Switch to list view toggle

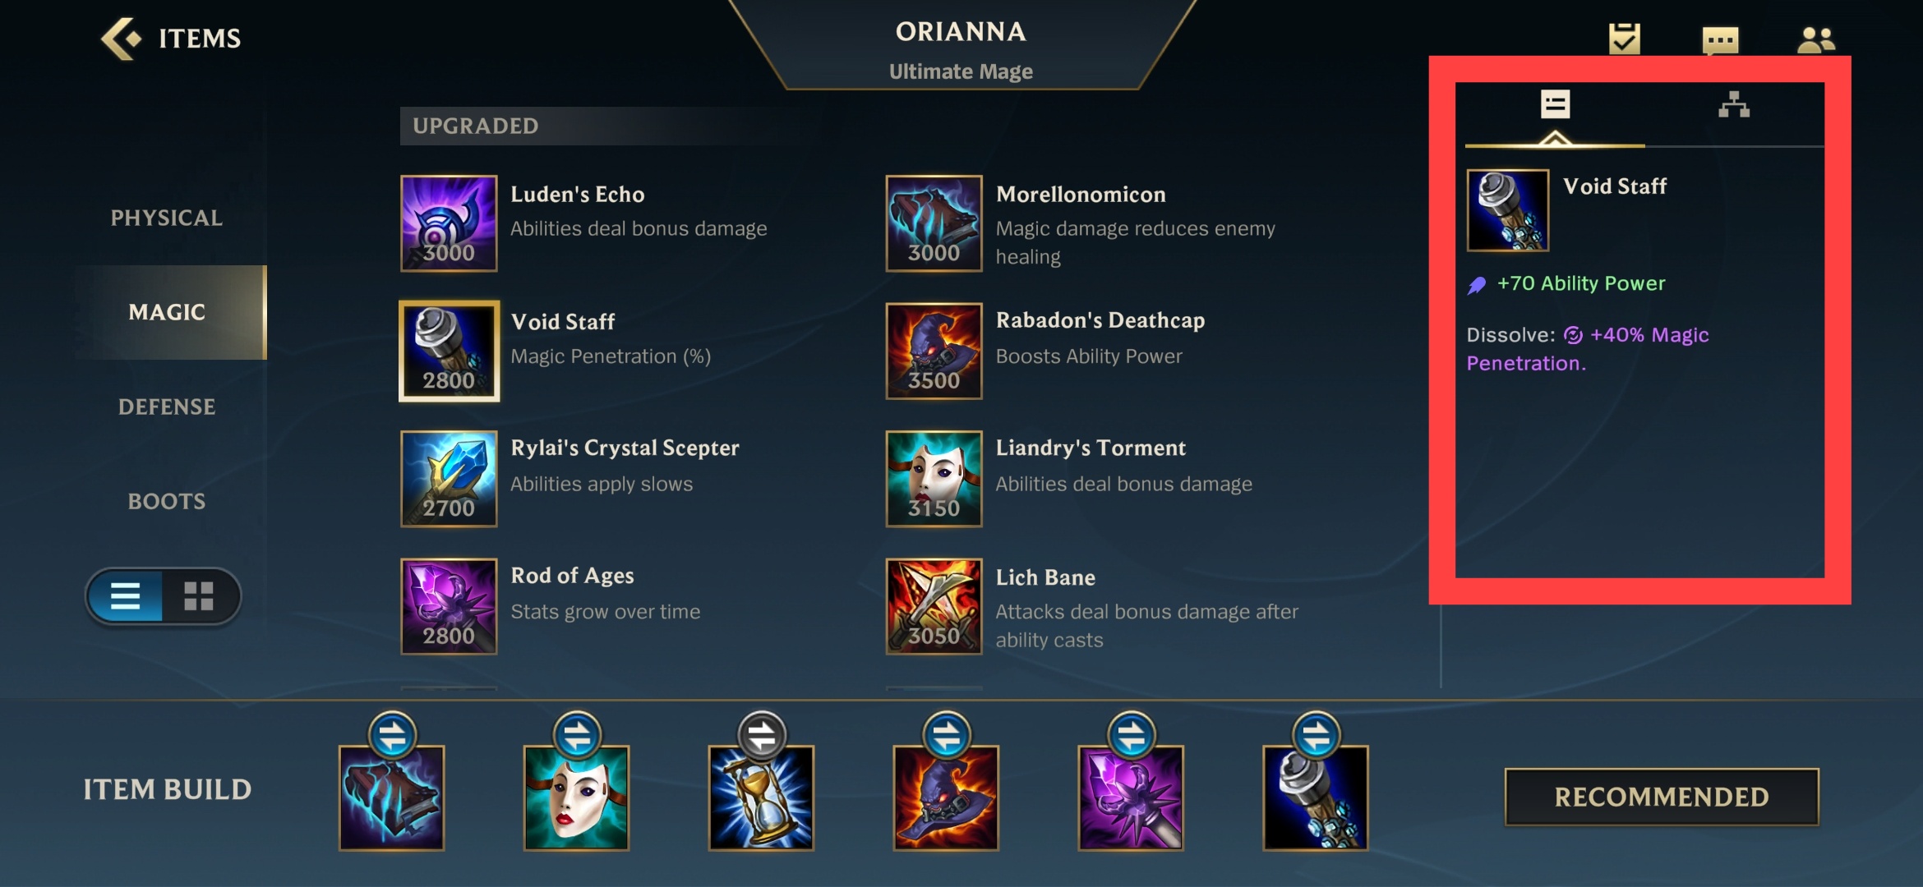[126, 596]
